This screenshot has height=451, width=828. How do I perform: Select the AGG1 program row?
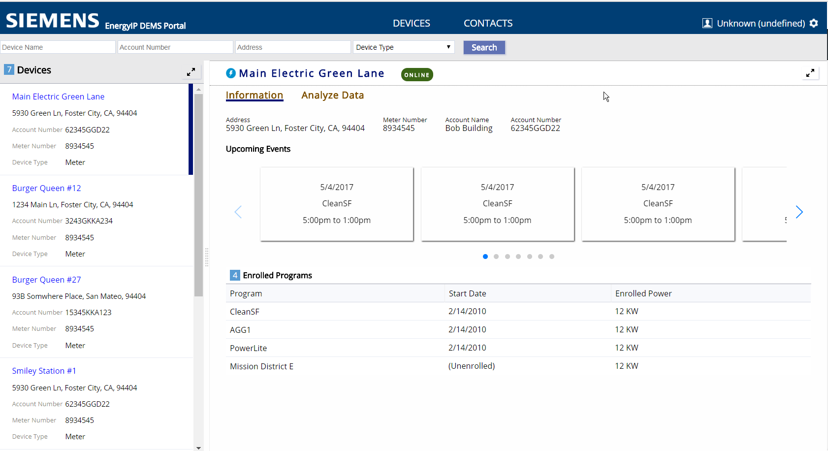coord(518,329)
